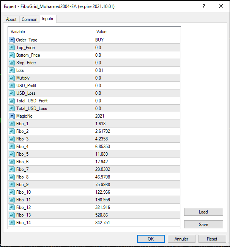
Task: Click the Variable column header
Action: (x=51, y=32)
